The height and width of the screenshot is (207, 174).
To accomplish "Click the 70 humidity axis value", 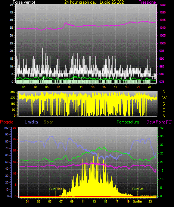I will pyautogui.click(x=7, y=148).
